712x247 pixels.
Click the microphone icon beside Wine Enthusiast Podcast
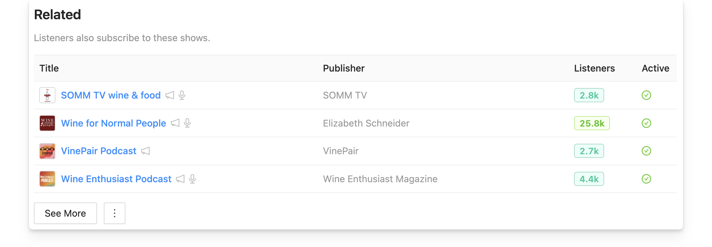click(x=192, y=179)
